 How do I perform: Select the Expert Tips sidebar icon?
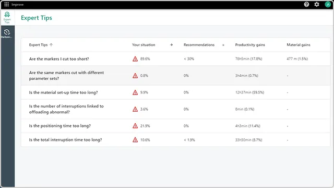tap(7, 17)
